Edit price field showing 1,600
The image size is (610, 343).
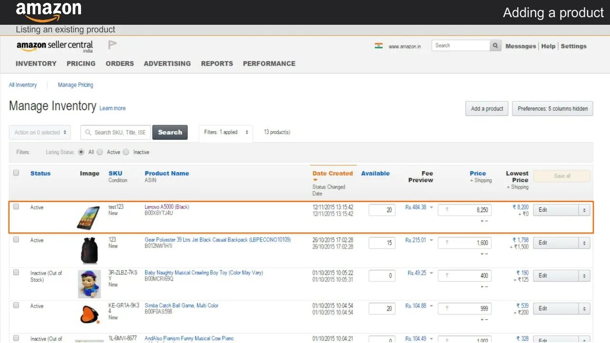coord(465,243)
